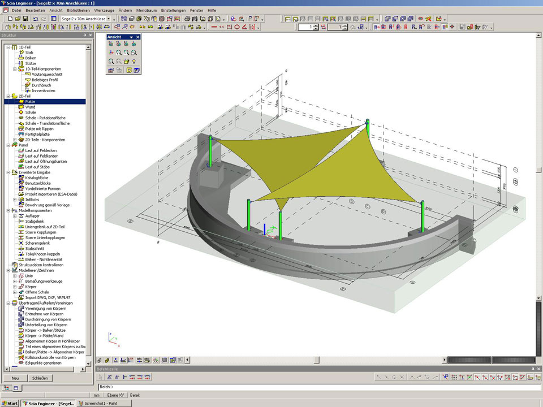The image size is (543, 407).
Task: Expand the 2D-Teile - Komponenten tree node
Action: (15, 140)
